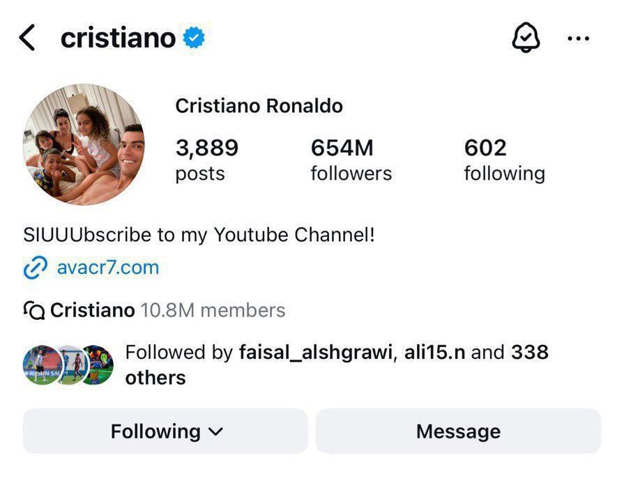
Task: Tap the third mutual follower avatar
Action: 98,365
